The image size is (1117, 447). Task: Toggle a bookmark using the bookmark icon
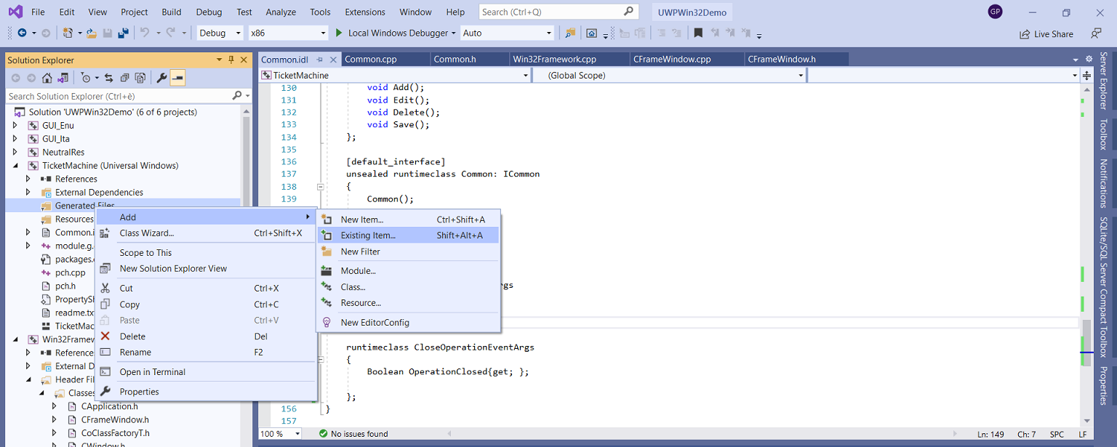tap(698, 33)
